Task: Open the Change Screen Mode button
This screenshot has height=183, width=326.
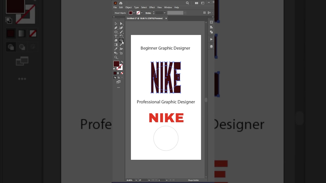Action: [118, 82]
